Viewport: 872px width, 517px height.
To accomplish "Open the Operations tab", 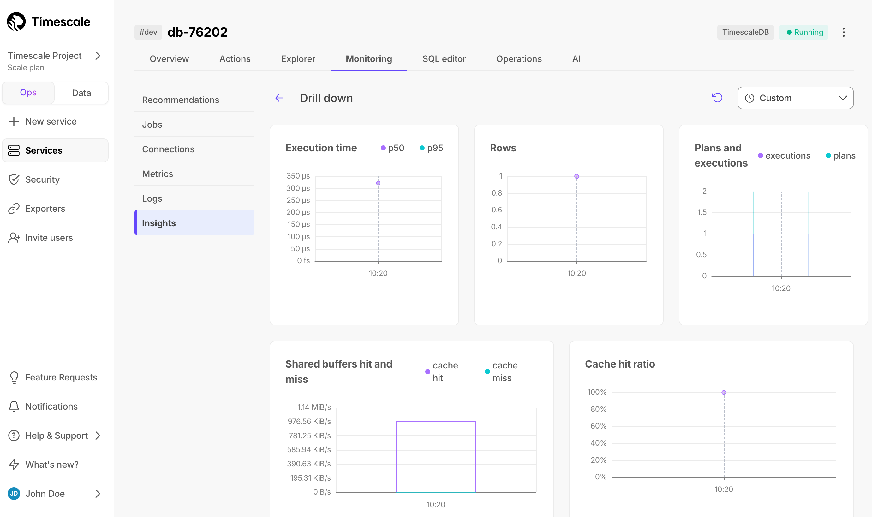I will pyautogui.click(x=519, y=59).
